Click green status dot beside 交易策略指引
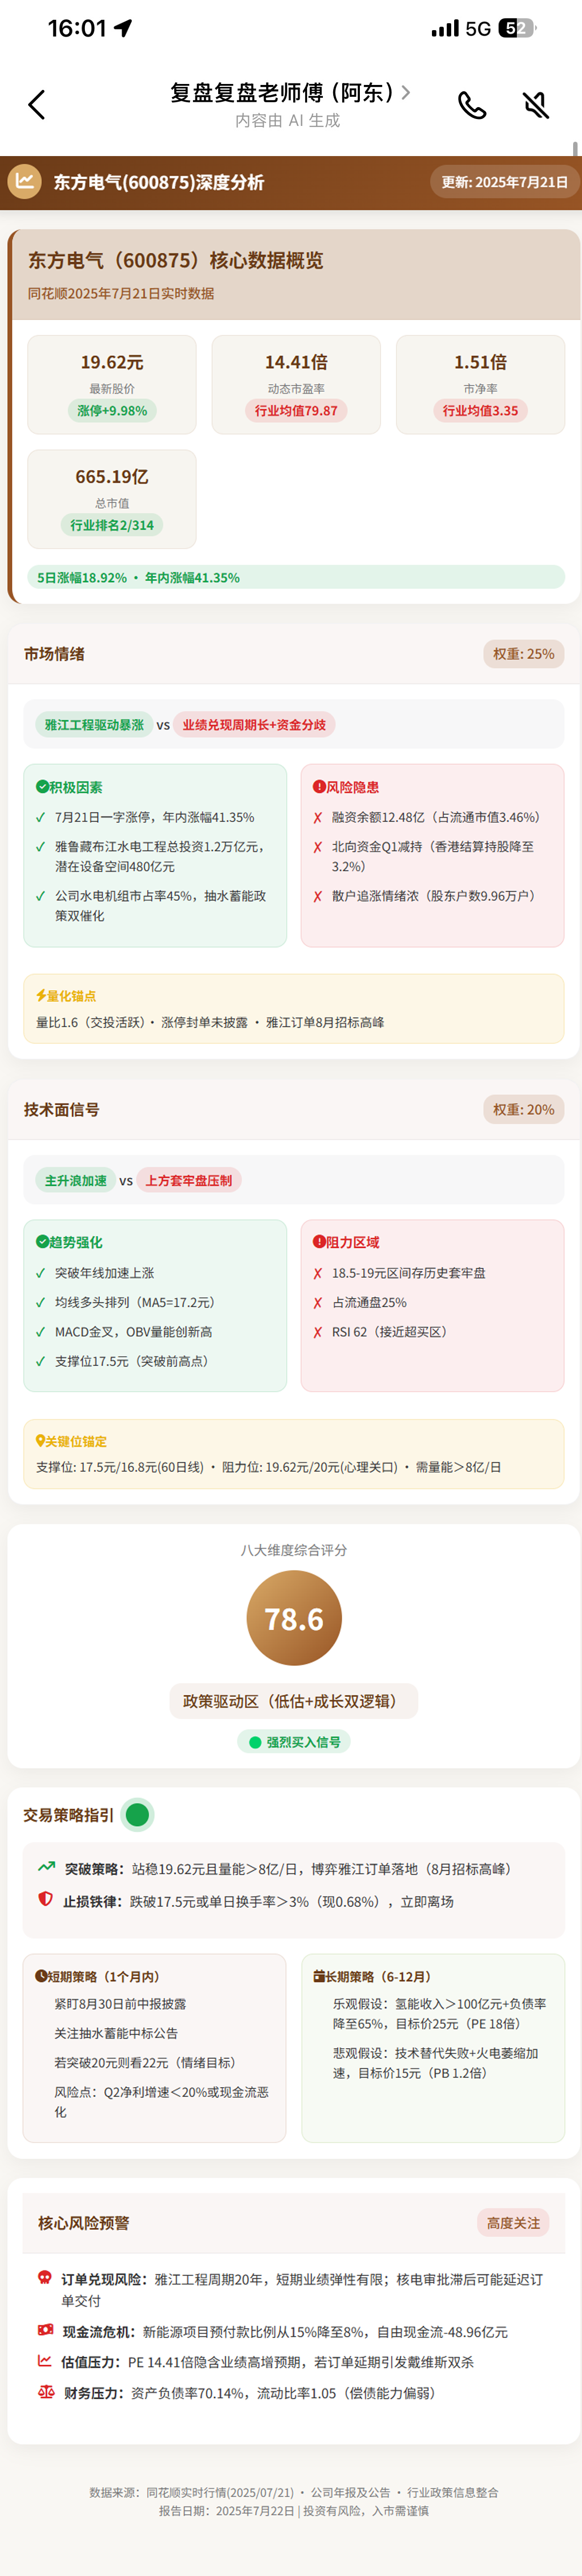 tap(138, 1814)
